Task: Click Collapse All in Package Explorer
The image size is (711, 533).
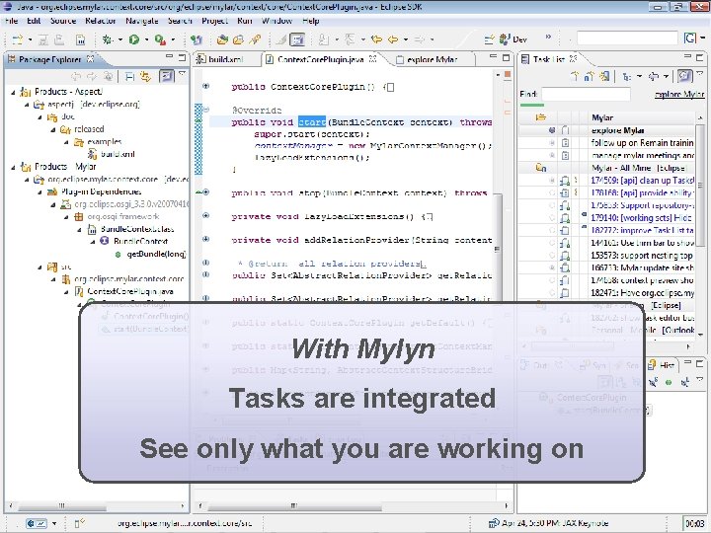Action: [129, 77]
